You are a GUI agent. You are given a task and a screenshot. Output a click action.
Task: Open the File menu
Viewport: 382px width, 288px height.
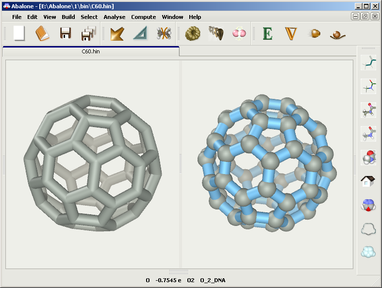pyautogui.click(x=17, y=17)
